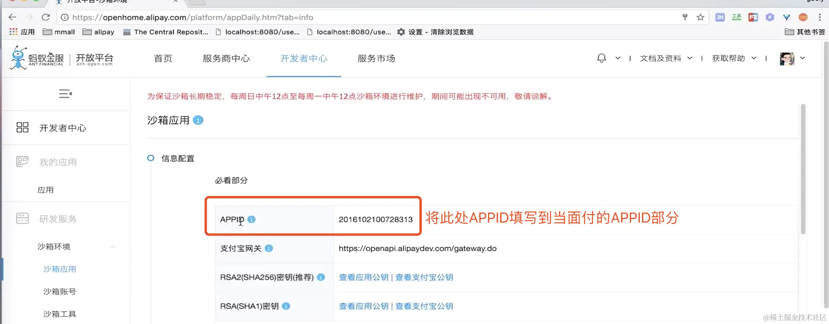The image size is (829, 324).
Task: Open the 服务市场 tab
Action: click(x=376, y=58)
